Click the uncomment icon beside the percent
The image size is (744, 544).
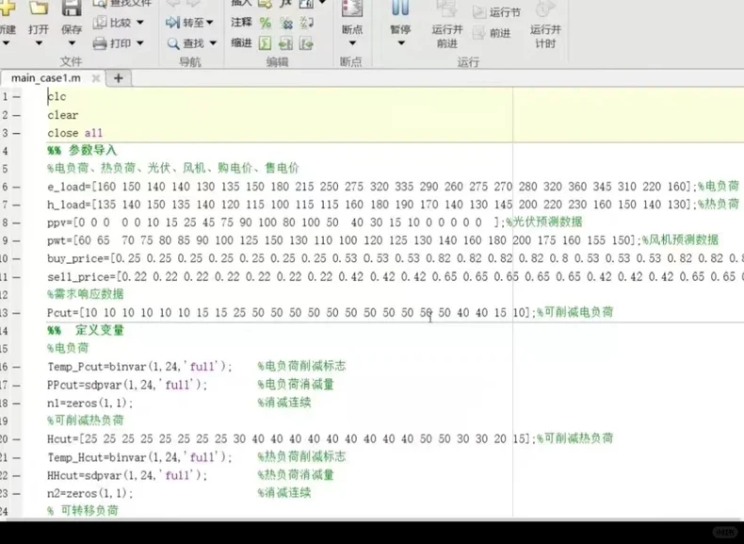tap(286, 23)
